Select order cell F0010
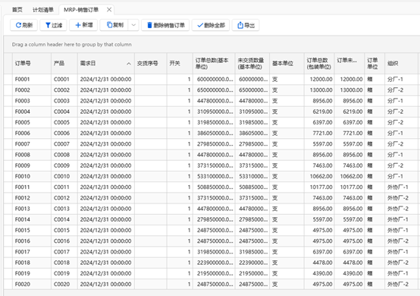The width and height of the screenshot is (420, 296). tap(32, 176)
